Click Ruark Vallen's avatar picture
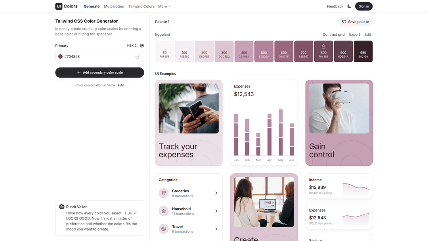This screenshot has width=428, height=241. click(62, 207)
